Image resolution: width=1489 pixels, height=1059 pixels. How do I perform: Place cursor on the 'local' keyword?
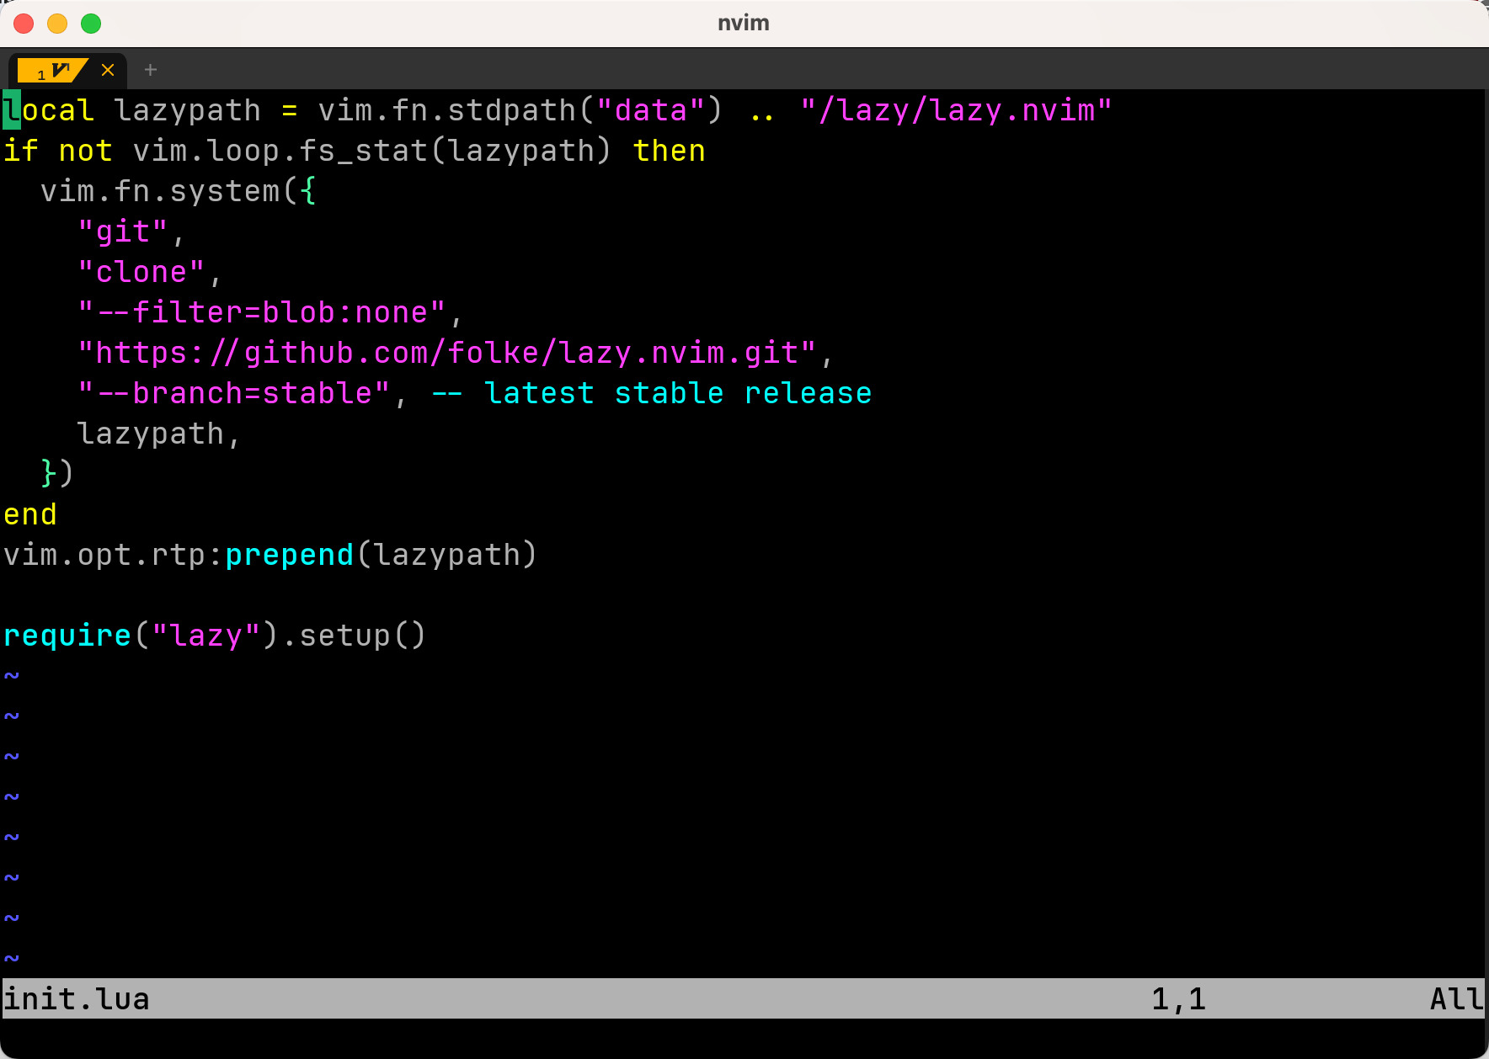click(49, 110)
